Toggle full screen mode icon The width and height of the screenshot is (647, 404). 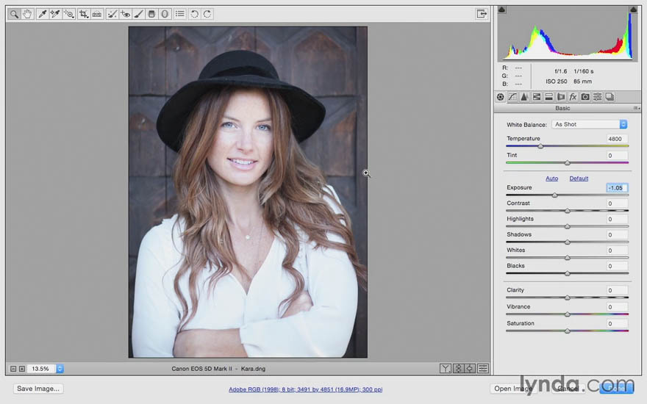pyautogui.click(x=482, y=14)
